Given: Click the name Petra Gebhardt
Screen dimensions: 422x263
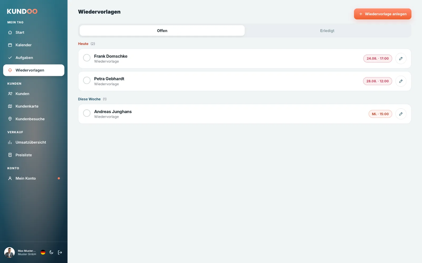Looking at the screenshot, I should (109, 79).
